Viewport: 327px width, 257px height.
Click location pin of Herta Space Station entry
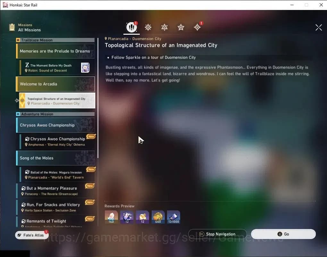[x=22, y=210]
